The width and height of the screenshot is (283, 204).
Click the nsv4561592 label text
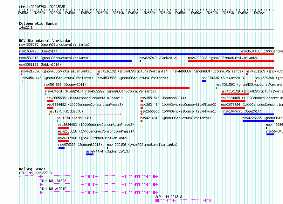[x=249, y=85]
